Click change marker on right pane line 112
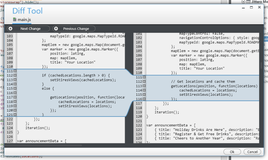This screenshot has width=268, height=160. click(144, 82)
